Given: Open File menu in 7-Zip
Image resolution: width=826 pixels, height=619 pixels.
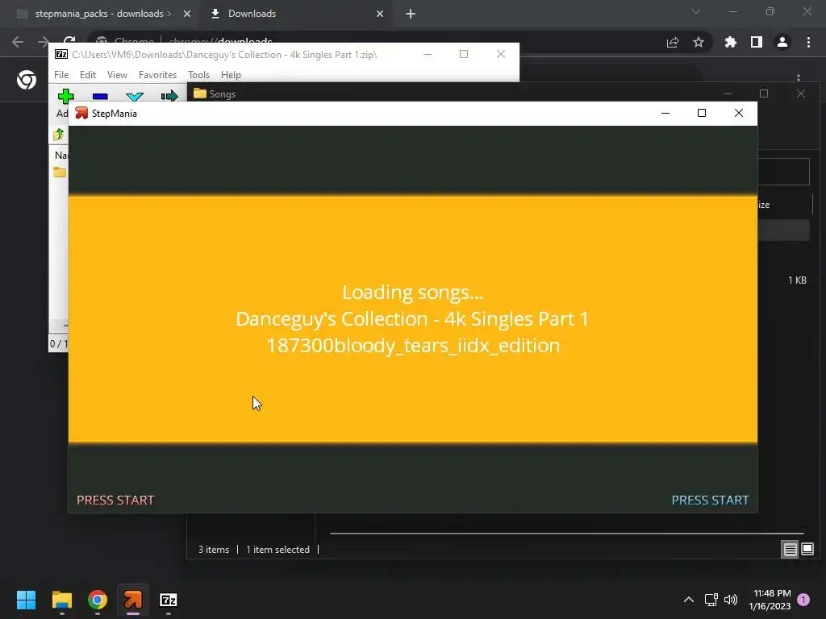Looking at the screenshot, I should [x=61, y=75].
